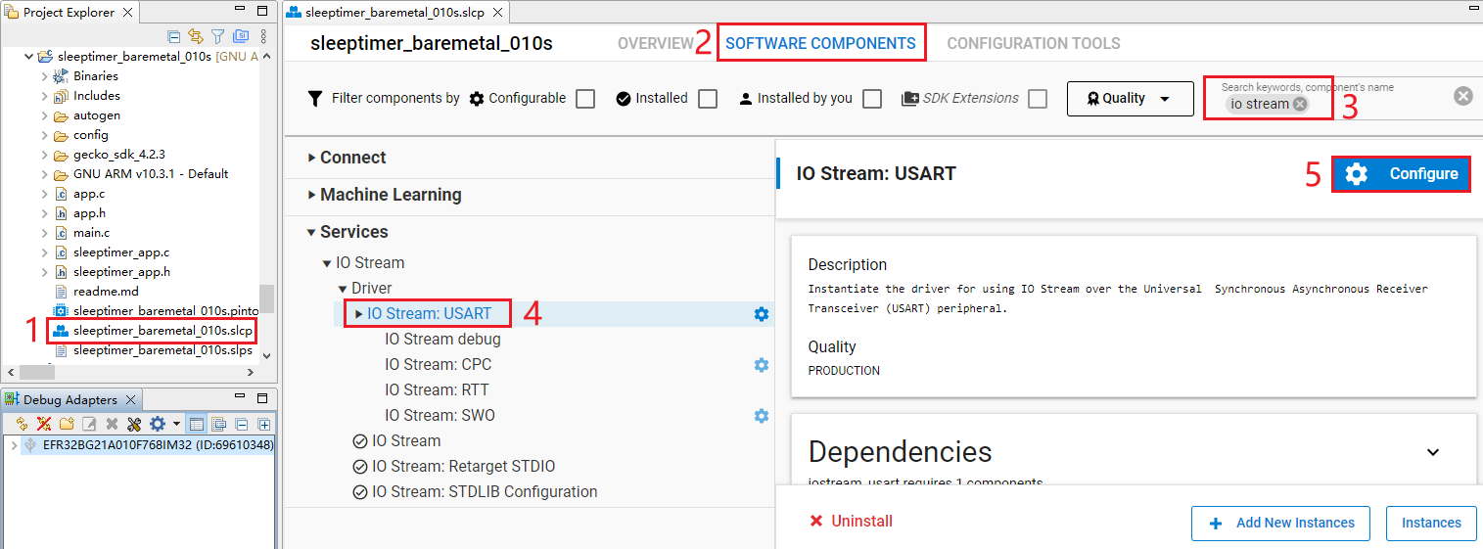Expand the Connect category

(352, 158)
